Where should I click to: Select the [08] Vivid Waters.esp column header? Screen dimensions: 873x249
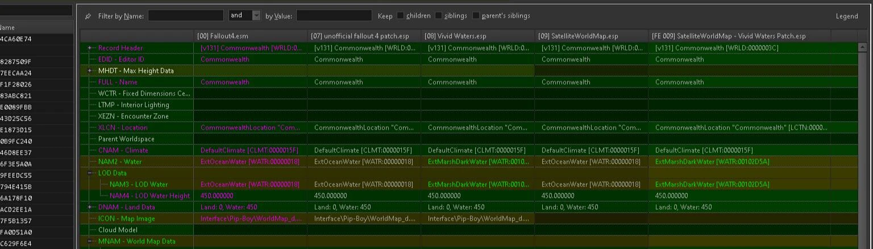click(478, 36)
